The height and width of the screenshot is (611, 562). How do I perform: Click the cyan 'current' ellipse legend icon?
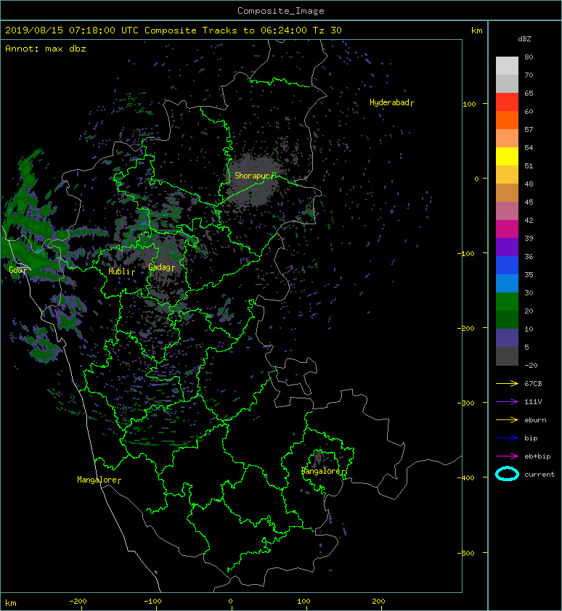pyautogui.click(x=507, y=474)
